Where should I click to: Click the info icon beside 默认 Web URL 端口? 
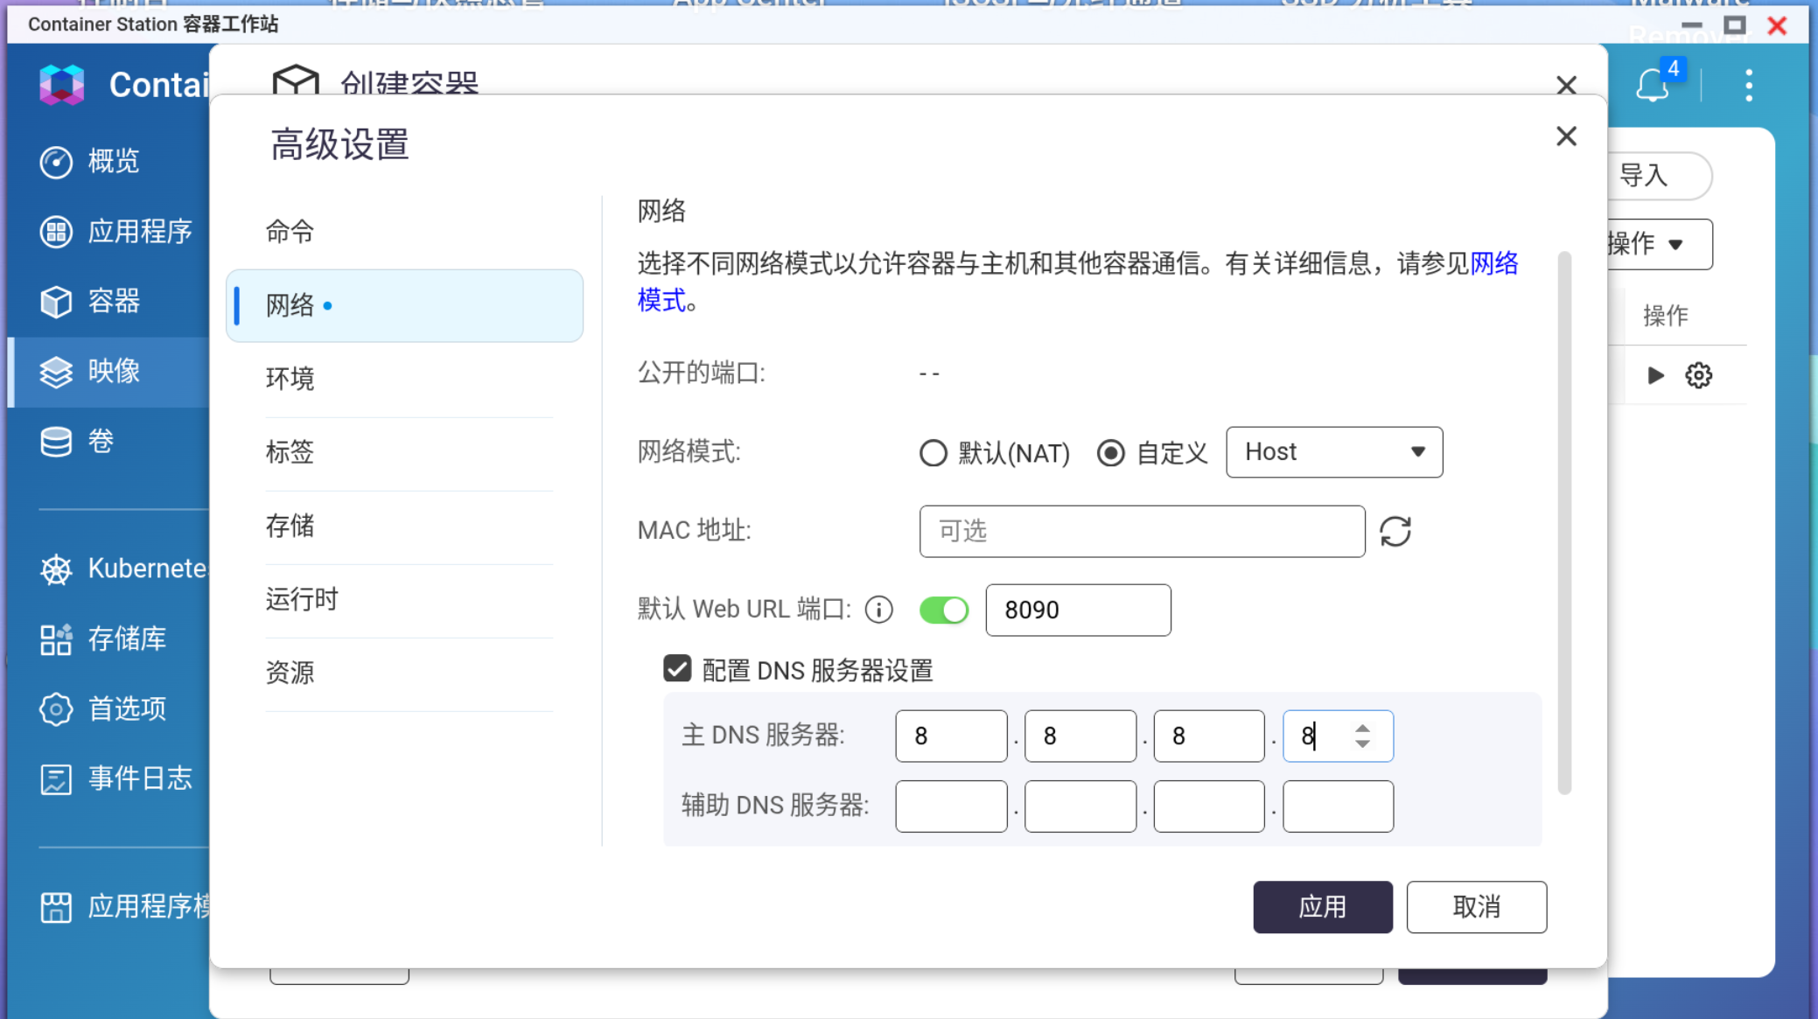(x=878, y=610)
